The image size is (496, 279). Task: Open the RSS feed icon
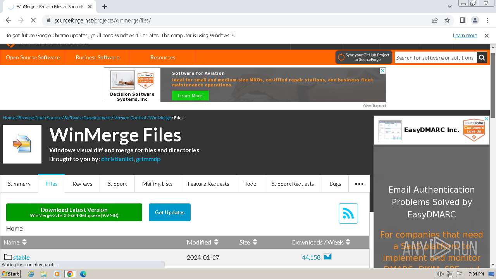click(x=348, y=214)
